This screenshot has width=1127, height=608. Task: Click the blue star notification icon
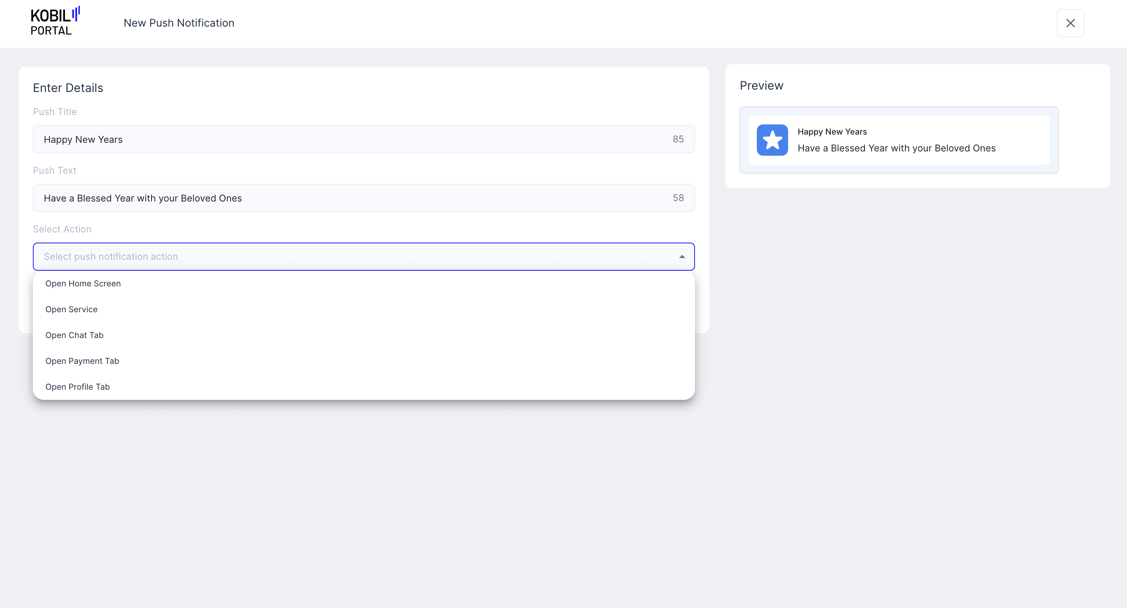click(772, 140)
